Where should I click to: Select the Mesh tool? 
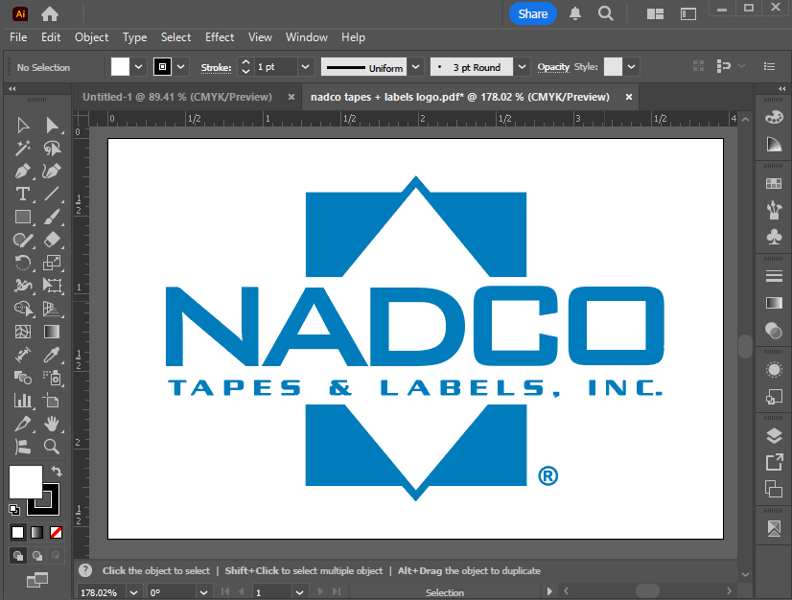tap(23, 332)
